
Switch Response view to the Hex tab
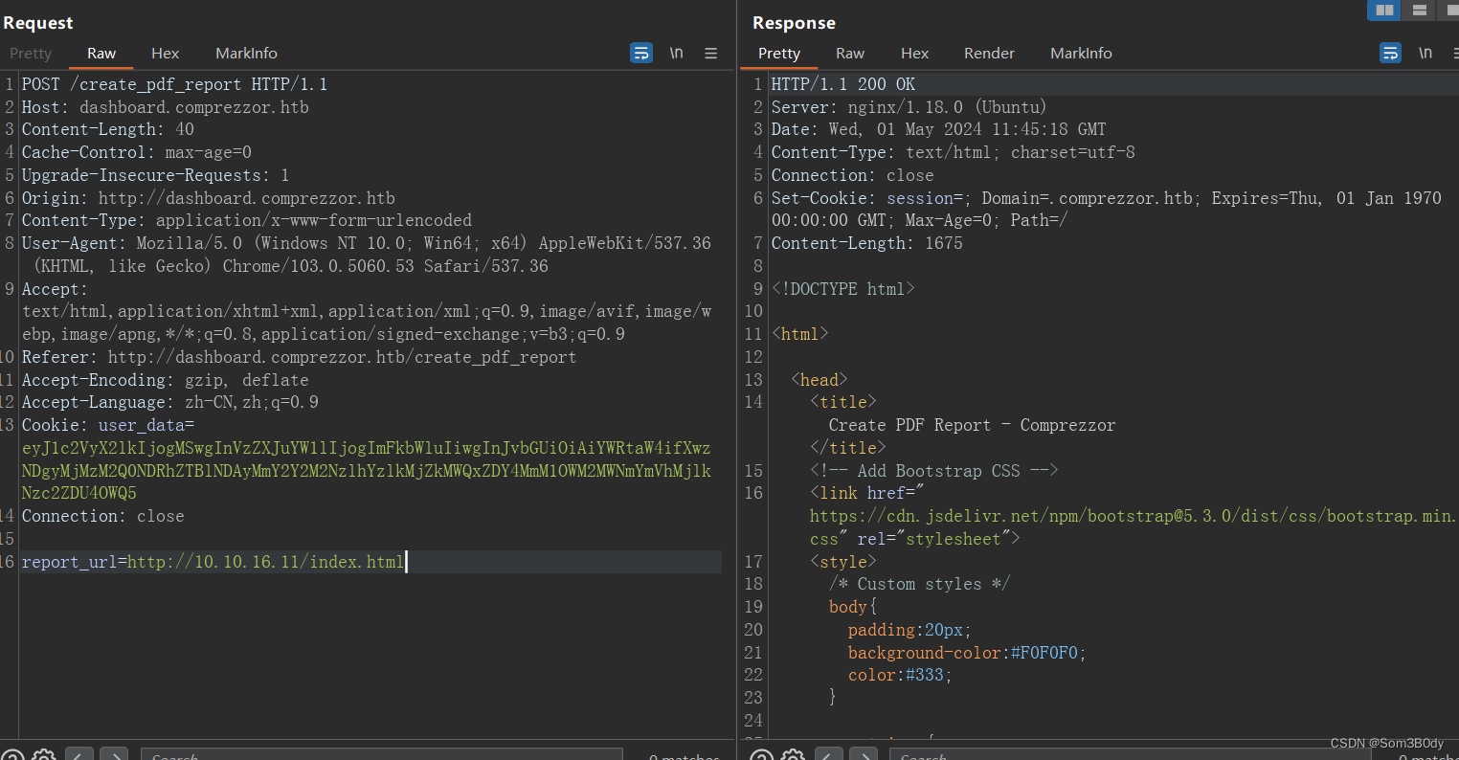(x=914, y=53)
